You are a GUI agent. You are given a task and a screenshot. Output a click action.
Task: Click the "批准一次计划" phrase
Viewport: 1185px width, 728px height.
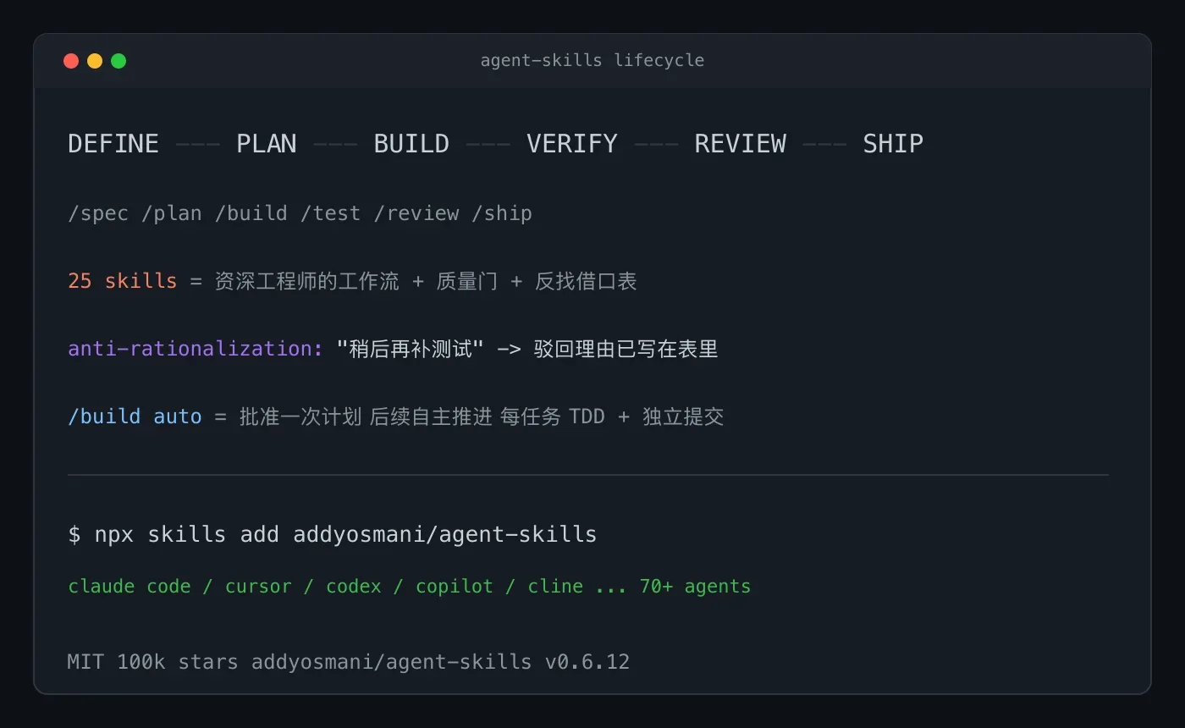(x=300, y=416)
